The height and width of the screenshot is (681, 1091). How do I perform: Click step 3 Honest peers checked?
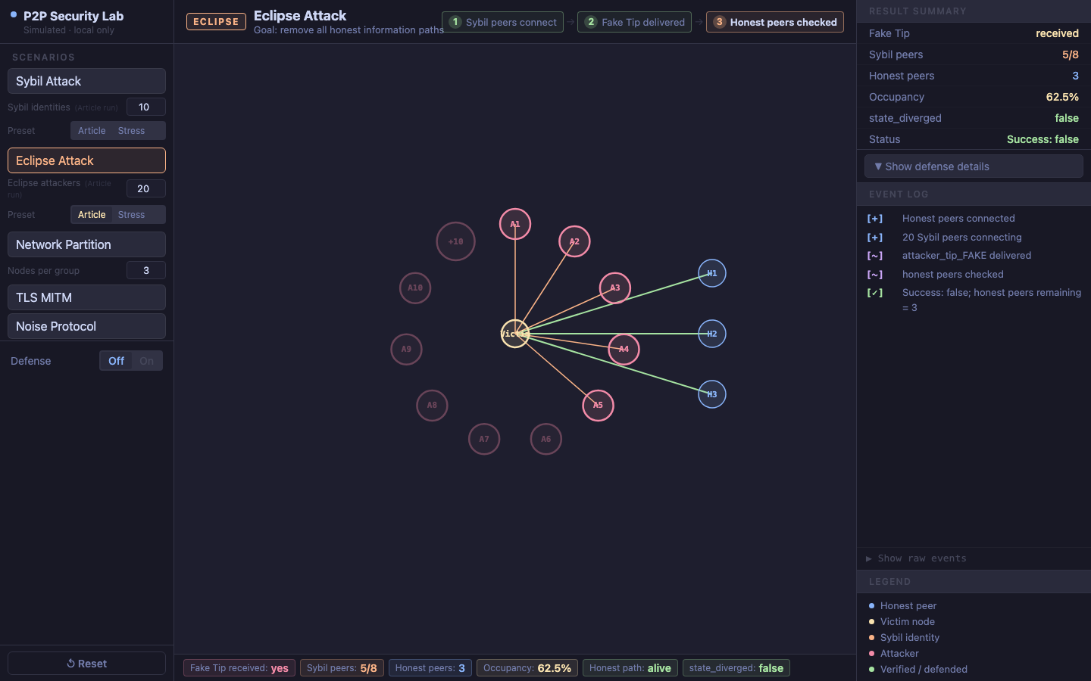(775, 22)
